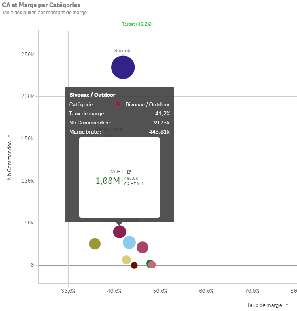Viewport: 297px width, 311px height.
Task: Click the Sécurité dark blue bubble
Action: 123,67
